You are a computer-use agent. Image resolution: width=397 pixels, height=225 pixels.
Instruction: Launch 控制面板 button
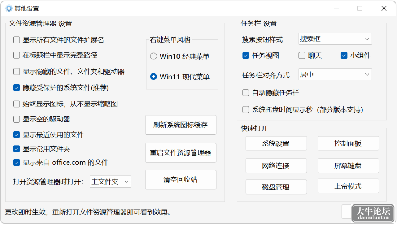coord(348,144)
